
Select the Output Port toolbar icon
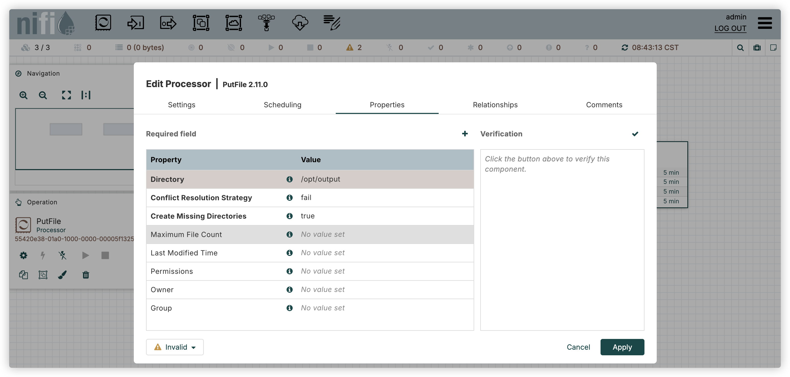(168, 23)
